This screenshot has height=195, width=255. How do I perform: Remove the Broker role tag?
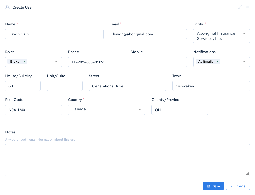click(24, 62)
